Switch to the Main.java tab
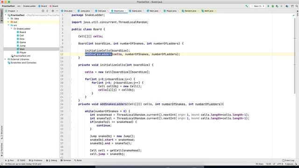Screen dimensions: 299x168 pyautogui.click(x=154, y=11)
